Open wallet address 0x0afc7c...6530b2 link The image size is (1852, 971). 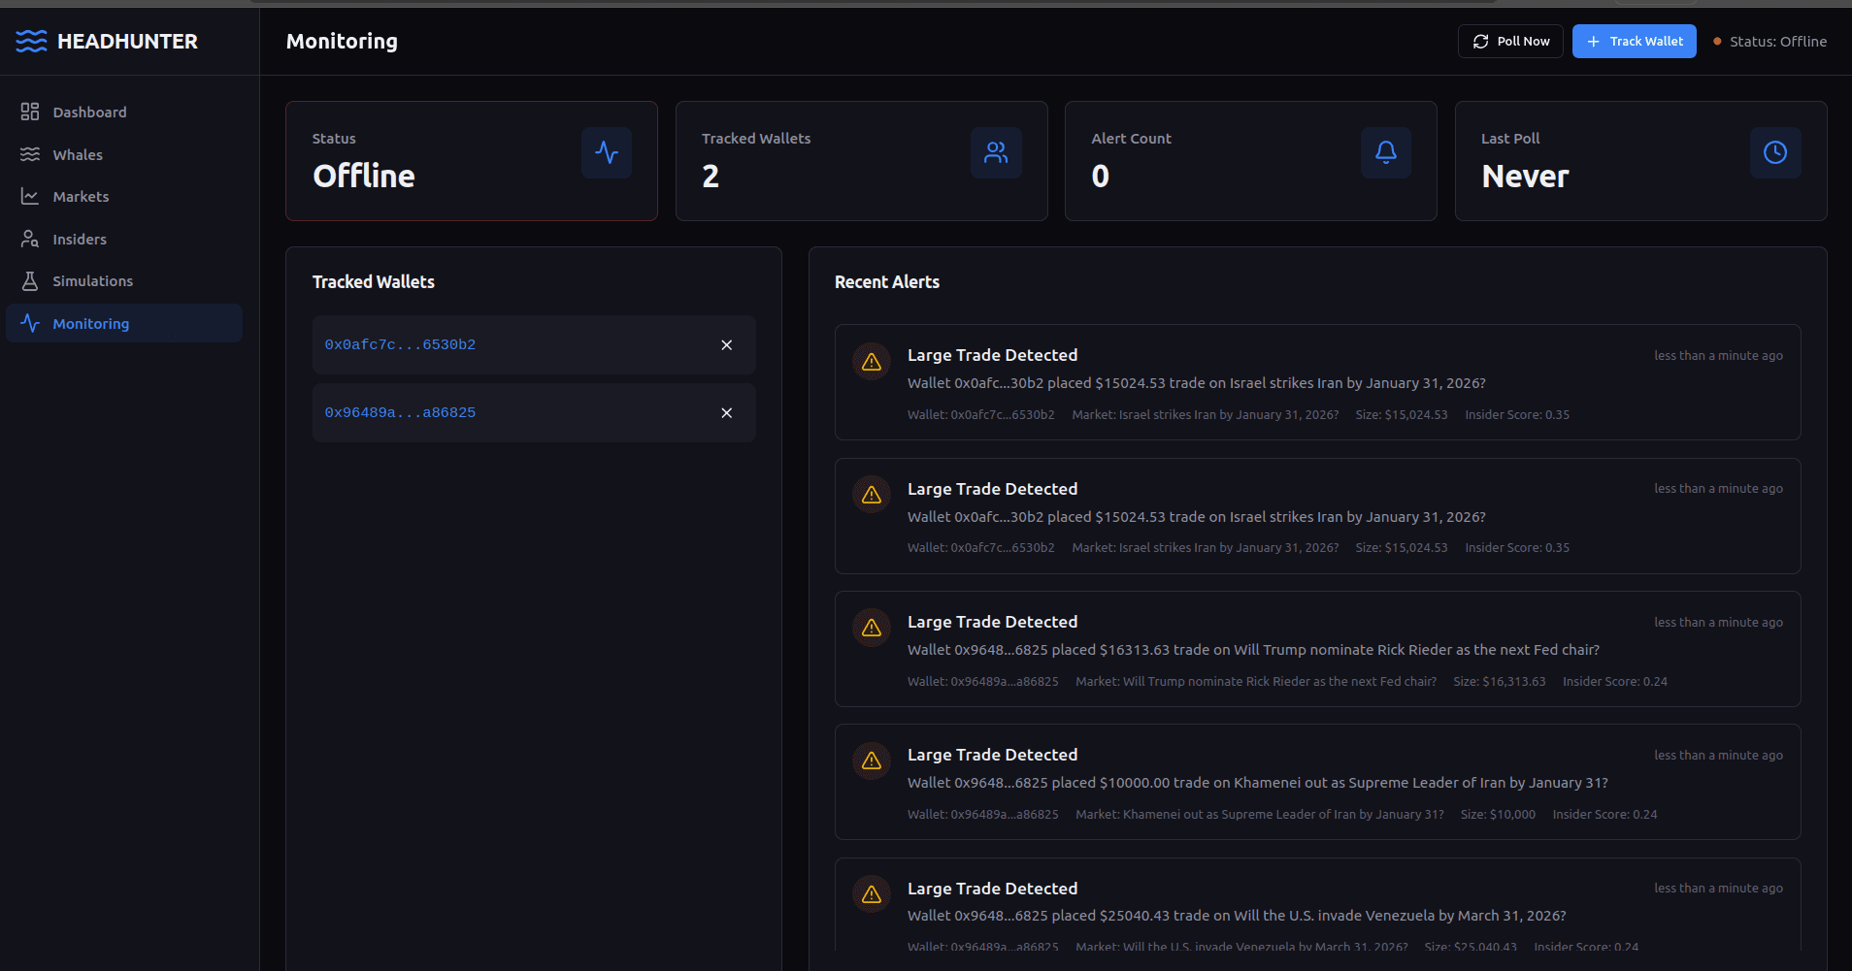[x=400, y=345]
